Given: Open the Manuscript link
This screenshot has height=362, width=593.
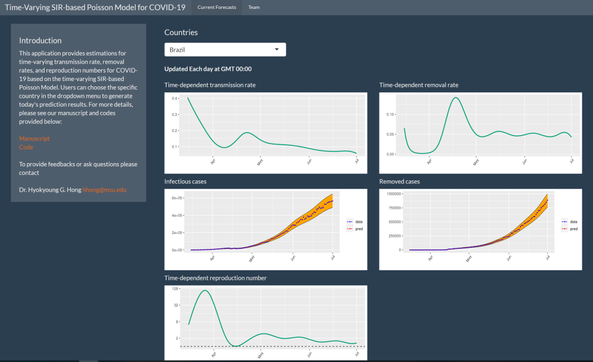Looking at the screenshot, I should 34,139.
